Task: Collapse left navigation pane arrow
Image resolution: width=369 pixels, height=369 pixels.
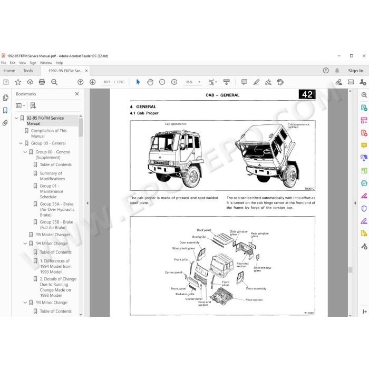Action: pyautogui.click(x=88, y=203)
